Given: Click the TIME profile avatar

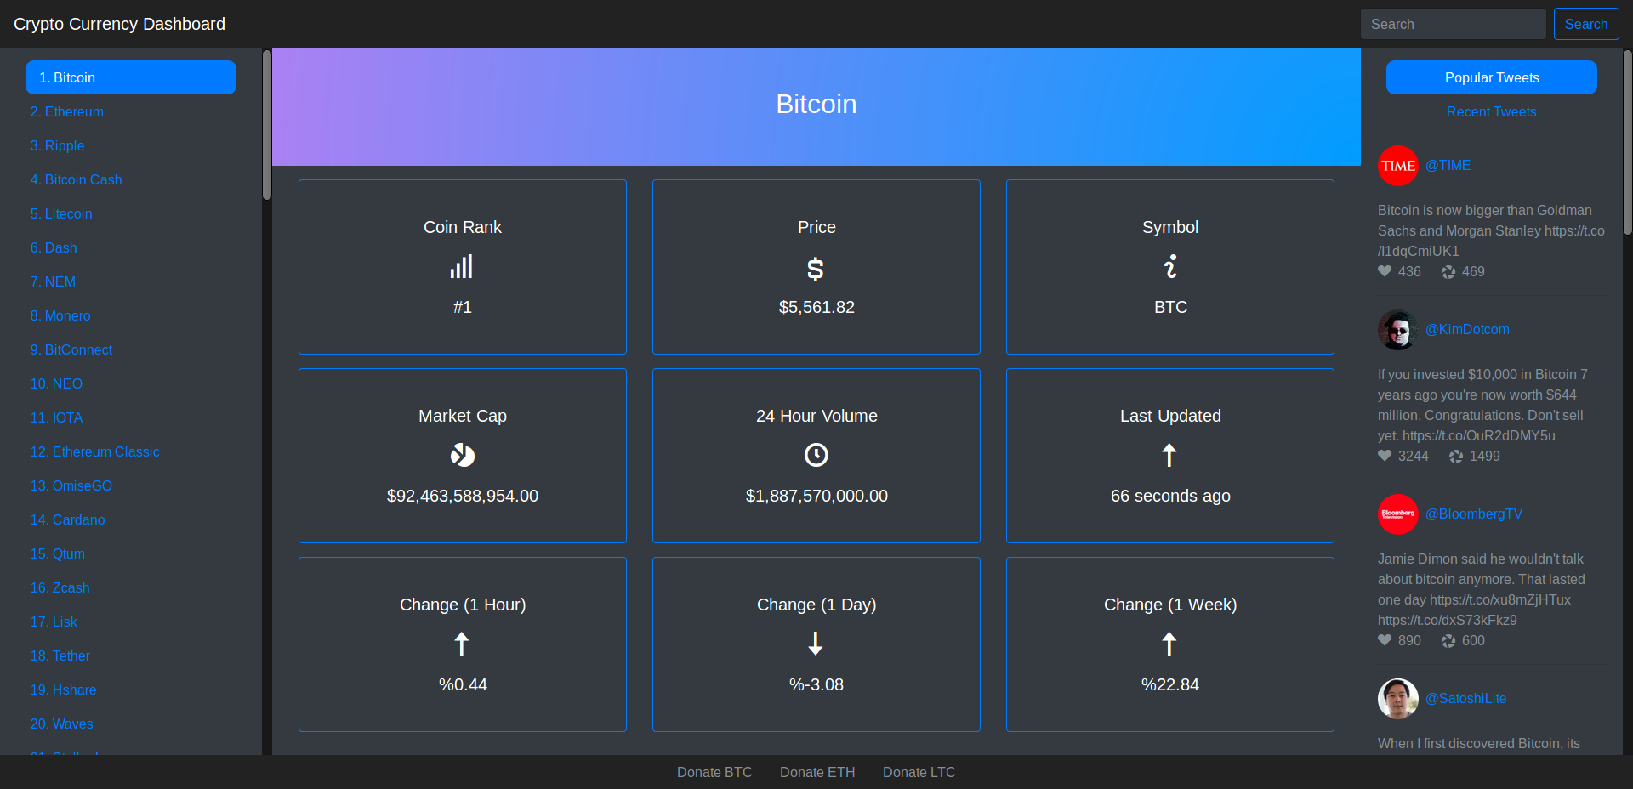Looking at the screenshot, I should click(1398, 166).
